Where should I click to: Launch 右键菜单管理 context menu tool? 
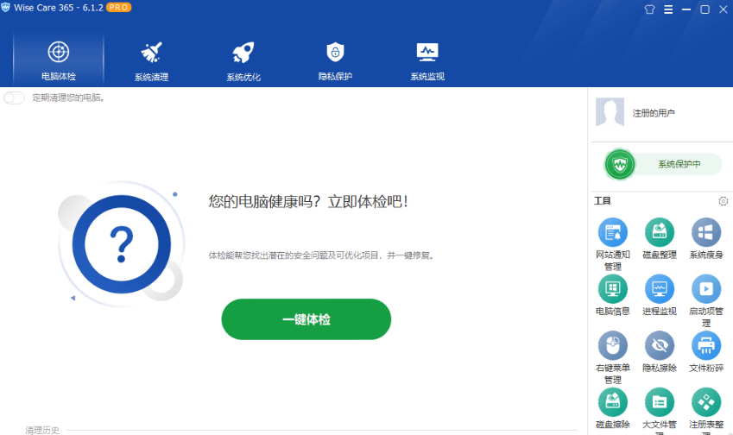coord(612,357)
